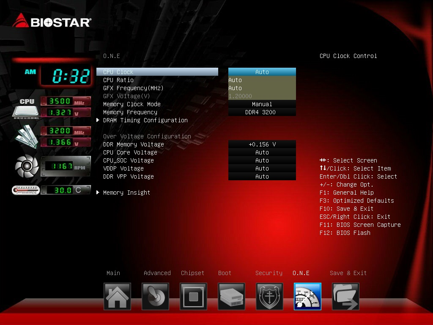The image size is (433, 325).
Task: Open CPU_SOC Voltage Auto option
Action: pos(262,160)
